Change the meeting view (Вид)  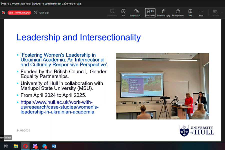(x=190, y=12)
